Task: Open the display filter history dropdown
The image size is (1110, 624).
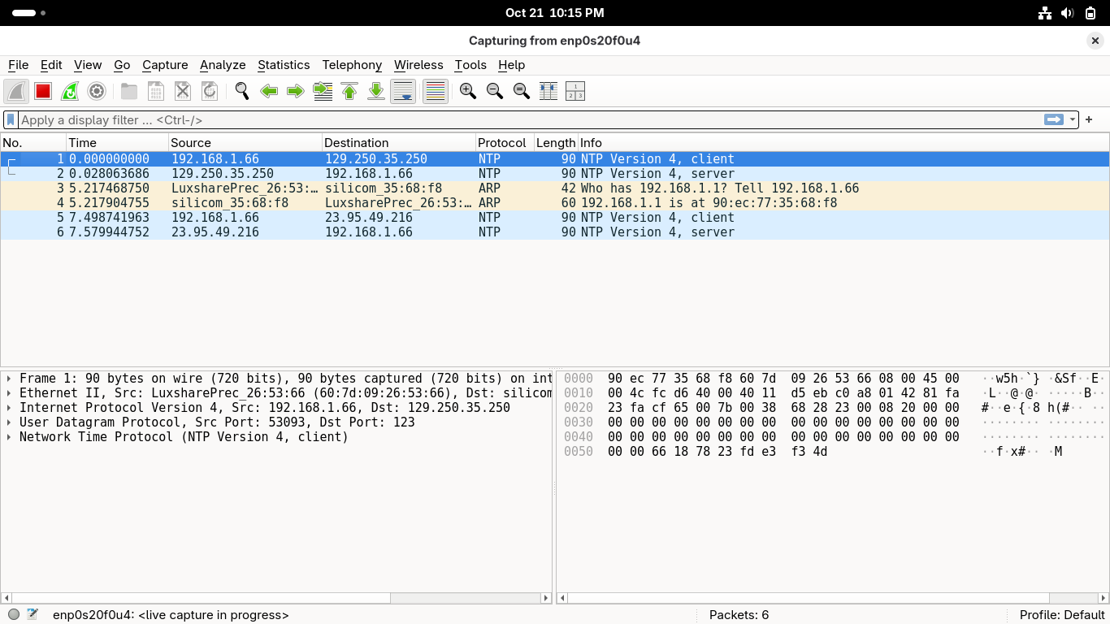Action: pos(1073,119)
